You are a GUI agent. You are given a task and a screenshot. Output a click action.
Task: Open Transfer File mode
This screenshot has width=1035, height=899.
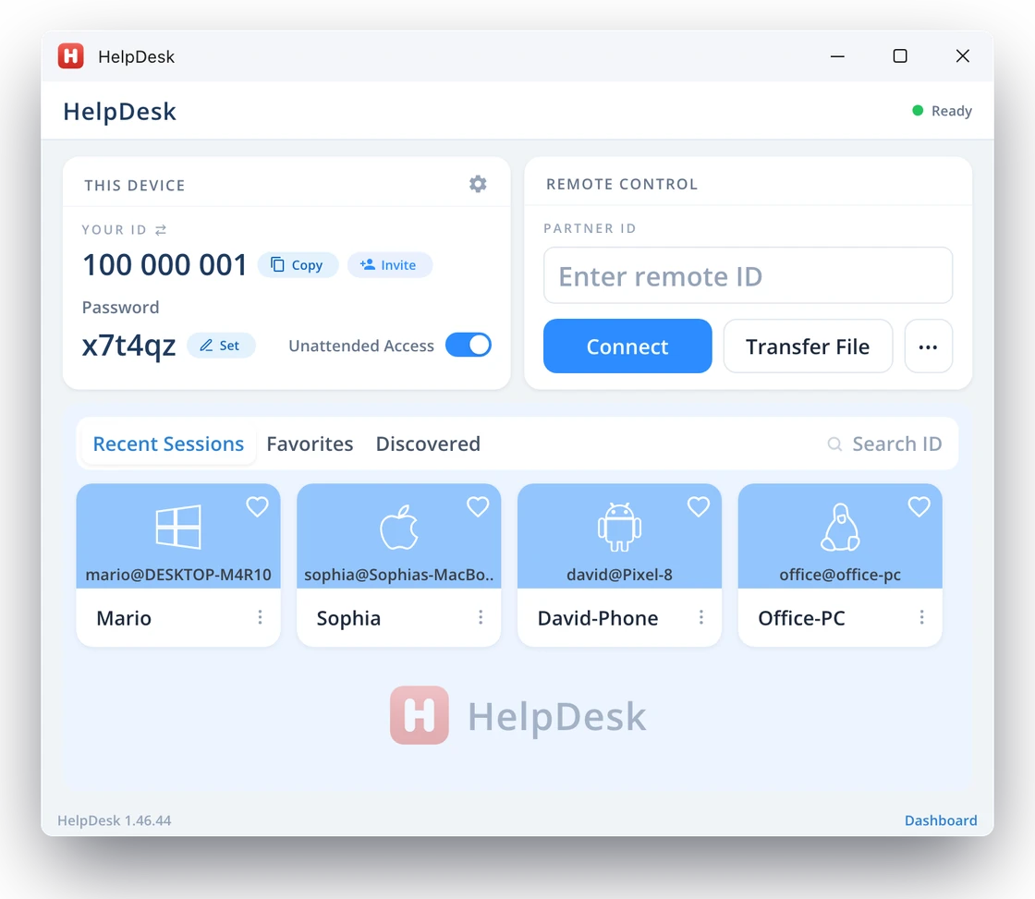[x=808, y=346]
